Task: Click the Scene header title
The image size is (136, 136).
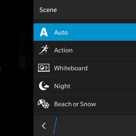Action: pos(48,10)
